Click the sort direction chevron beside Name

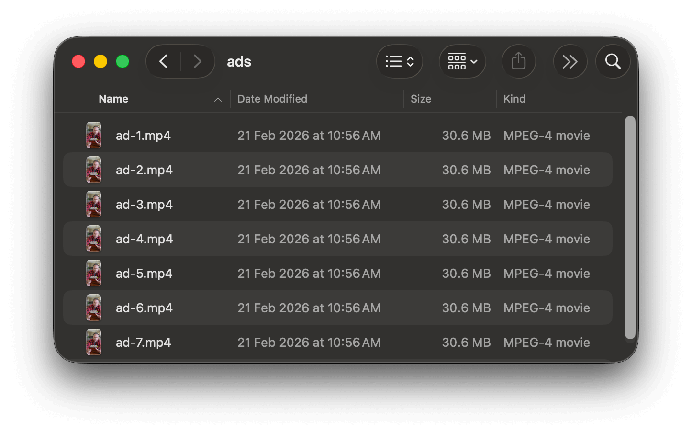(x=218, y=100)
